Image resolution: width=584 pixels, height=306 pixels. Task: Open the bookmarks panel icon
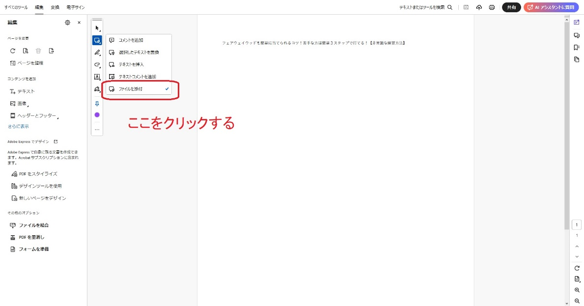click(577, 47)
